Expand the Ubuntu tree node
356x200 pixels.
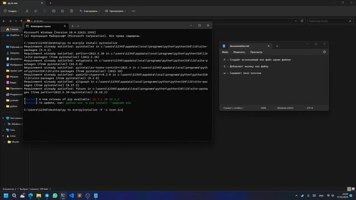5,142
